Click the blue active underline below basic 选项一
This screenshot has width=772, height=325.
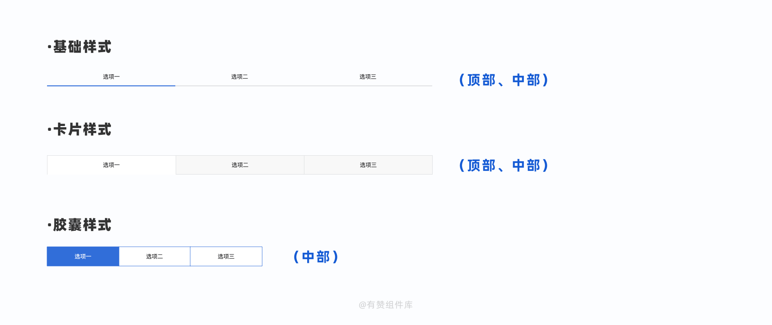pyautogui.click(x=111, y=86)
